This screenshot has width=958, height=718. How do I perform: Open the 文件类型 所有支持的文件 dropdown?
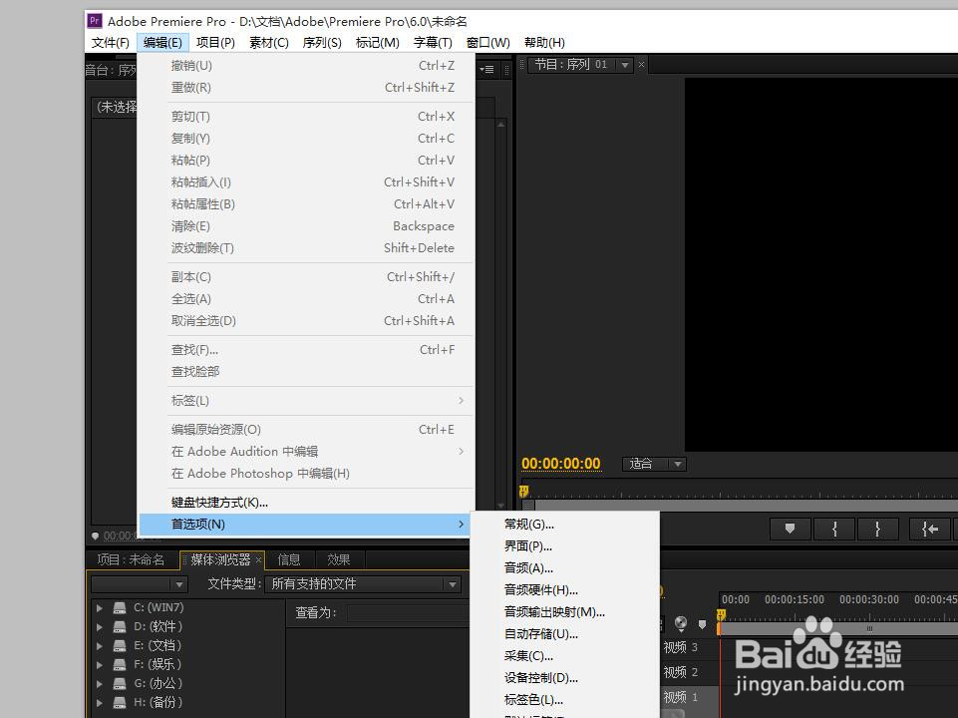pos(364,584)
